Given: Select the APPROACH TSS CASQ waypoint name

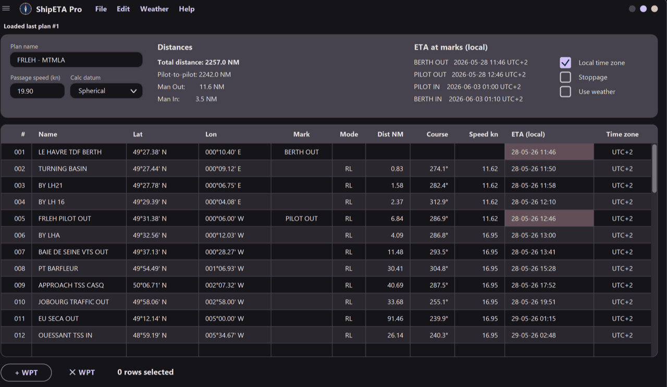Looking at the screenshot, I should coord(71,285).
